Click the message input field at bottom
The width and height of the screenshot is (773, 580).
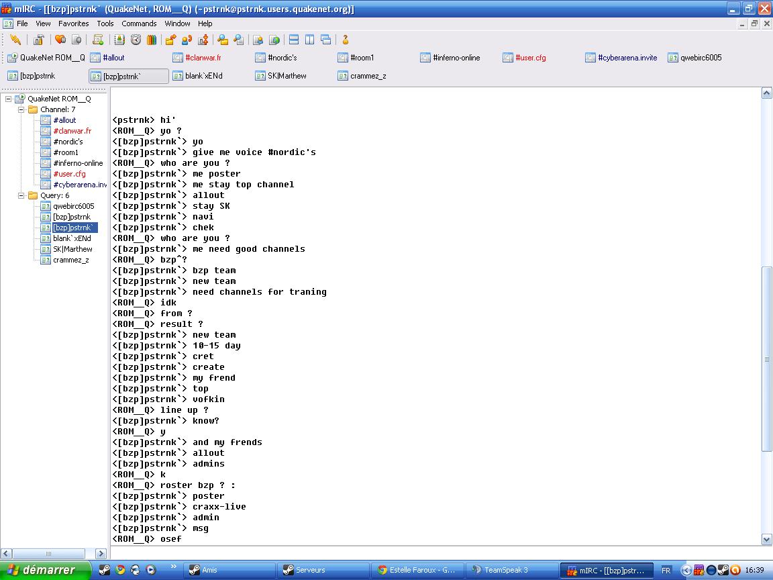click(x=436, y=553)
